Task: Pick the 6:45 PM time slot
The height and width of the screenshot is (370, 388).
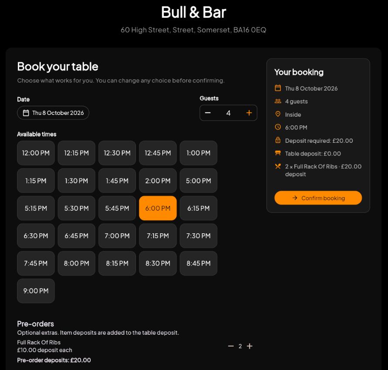Action: [x=76, y=235]
